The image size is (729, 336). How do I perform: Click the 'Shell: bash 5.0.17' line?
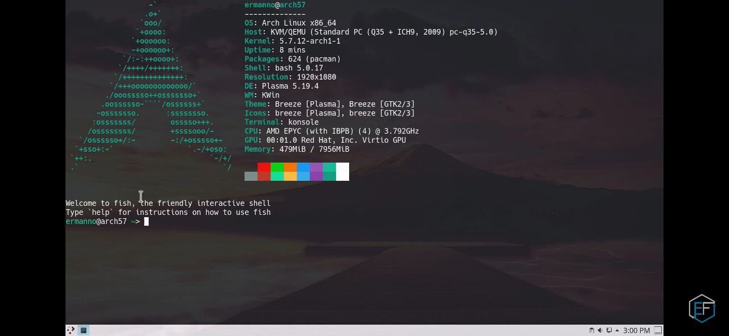[x=284, y=68]
